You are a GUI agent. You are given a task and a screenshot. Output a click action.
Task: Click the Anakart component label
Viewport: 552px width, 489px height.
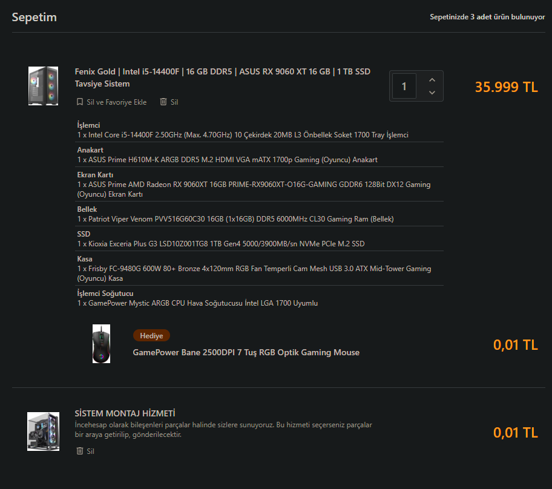(x=90, y=150)
